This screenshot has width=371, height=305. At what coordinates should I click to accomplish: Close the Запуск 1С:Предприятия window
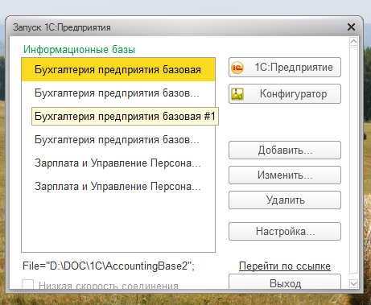351,27
